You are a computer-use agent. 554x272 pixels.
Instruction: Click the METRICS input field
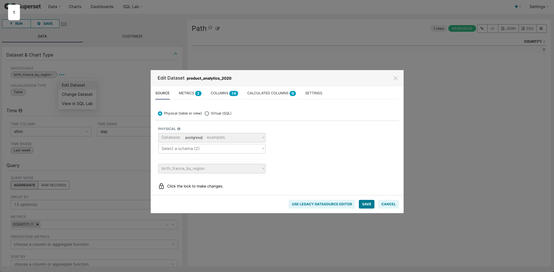[94, 225]
